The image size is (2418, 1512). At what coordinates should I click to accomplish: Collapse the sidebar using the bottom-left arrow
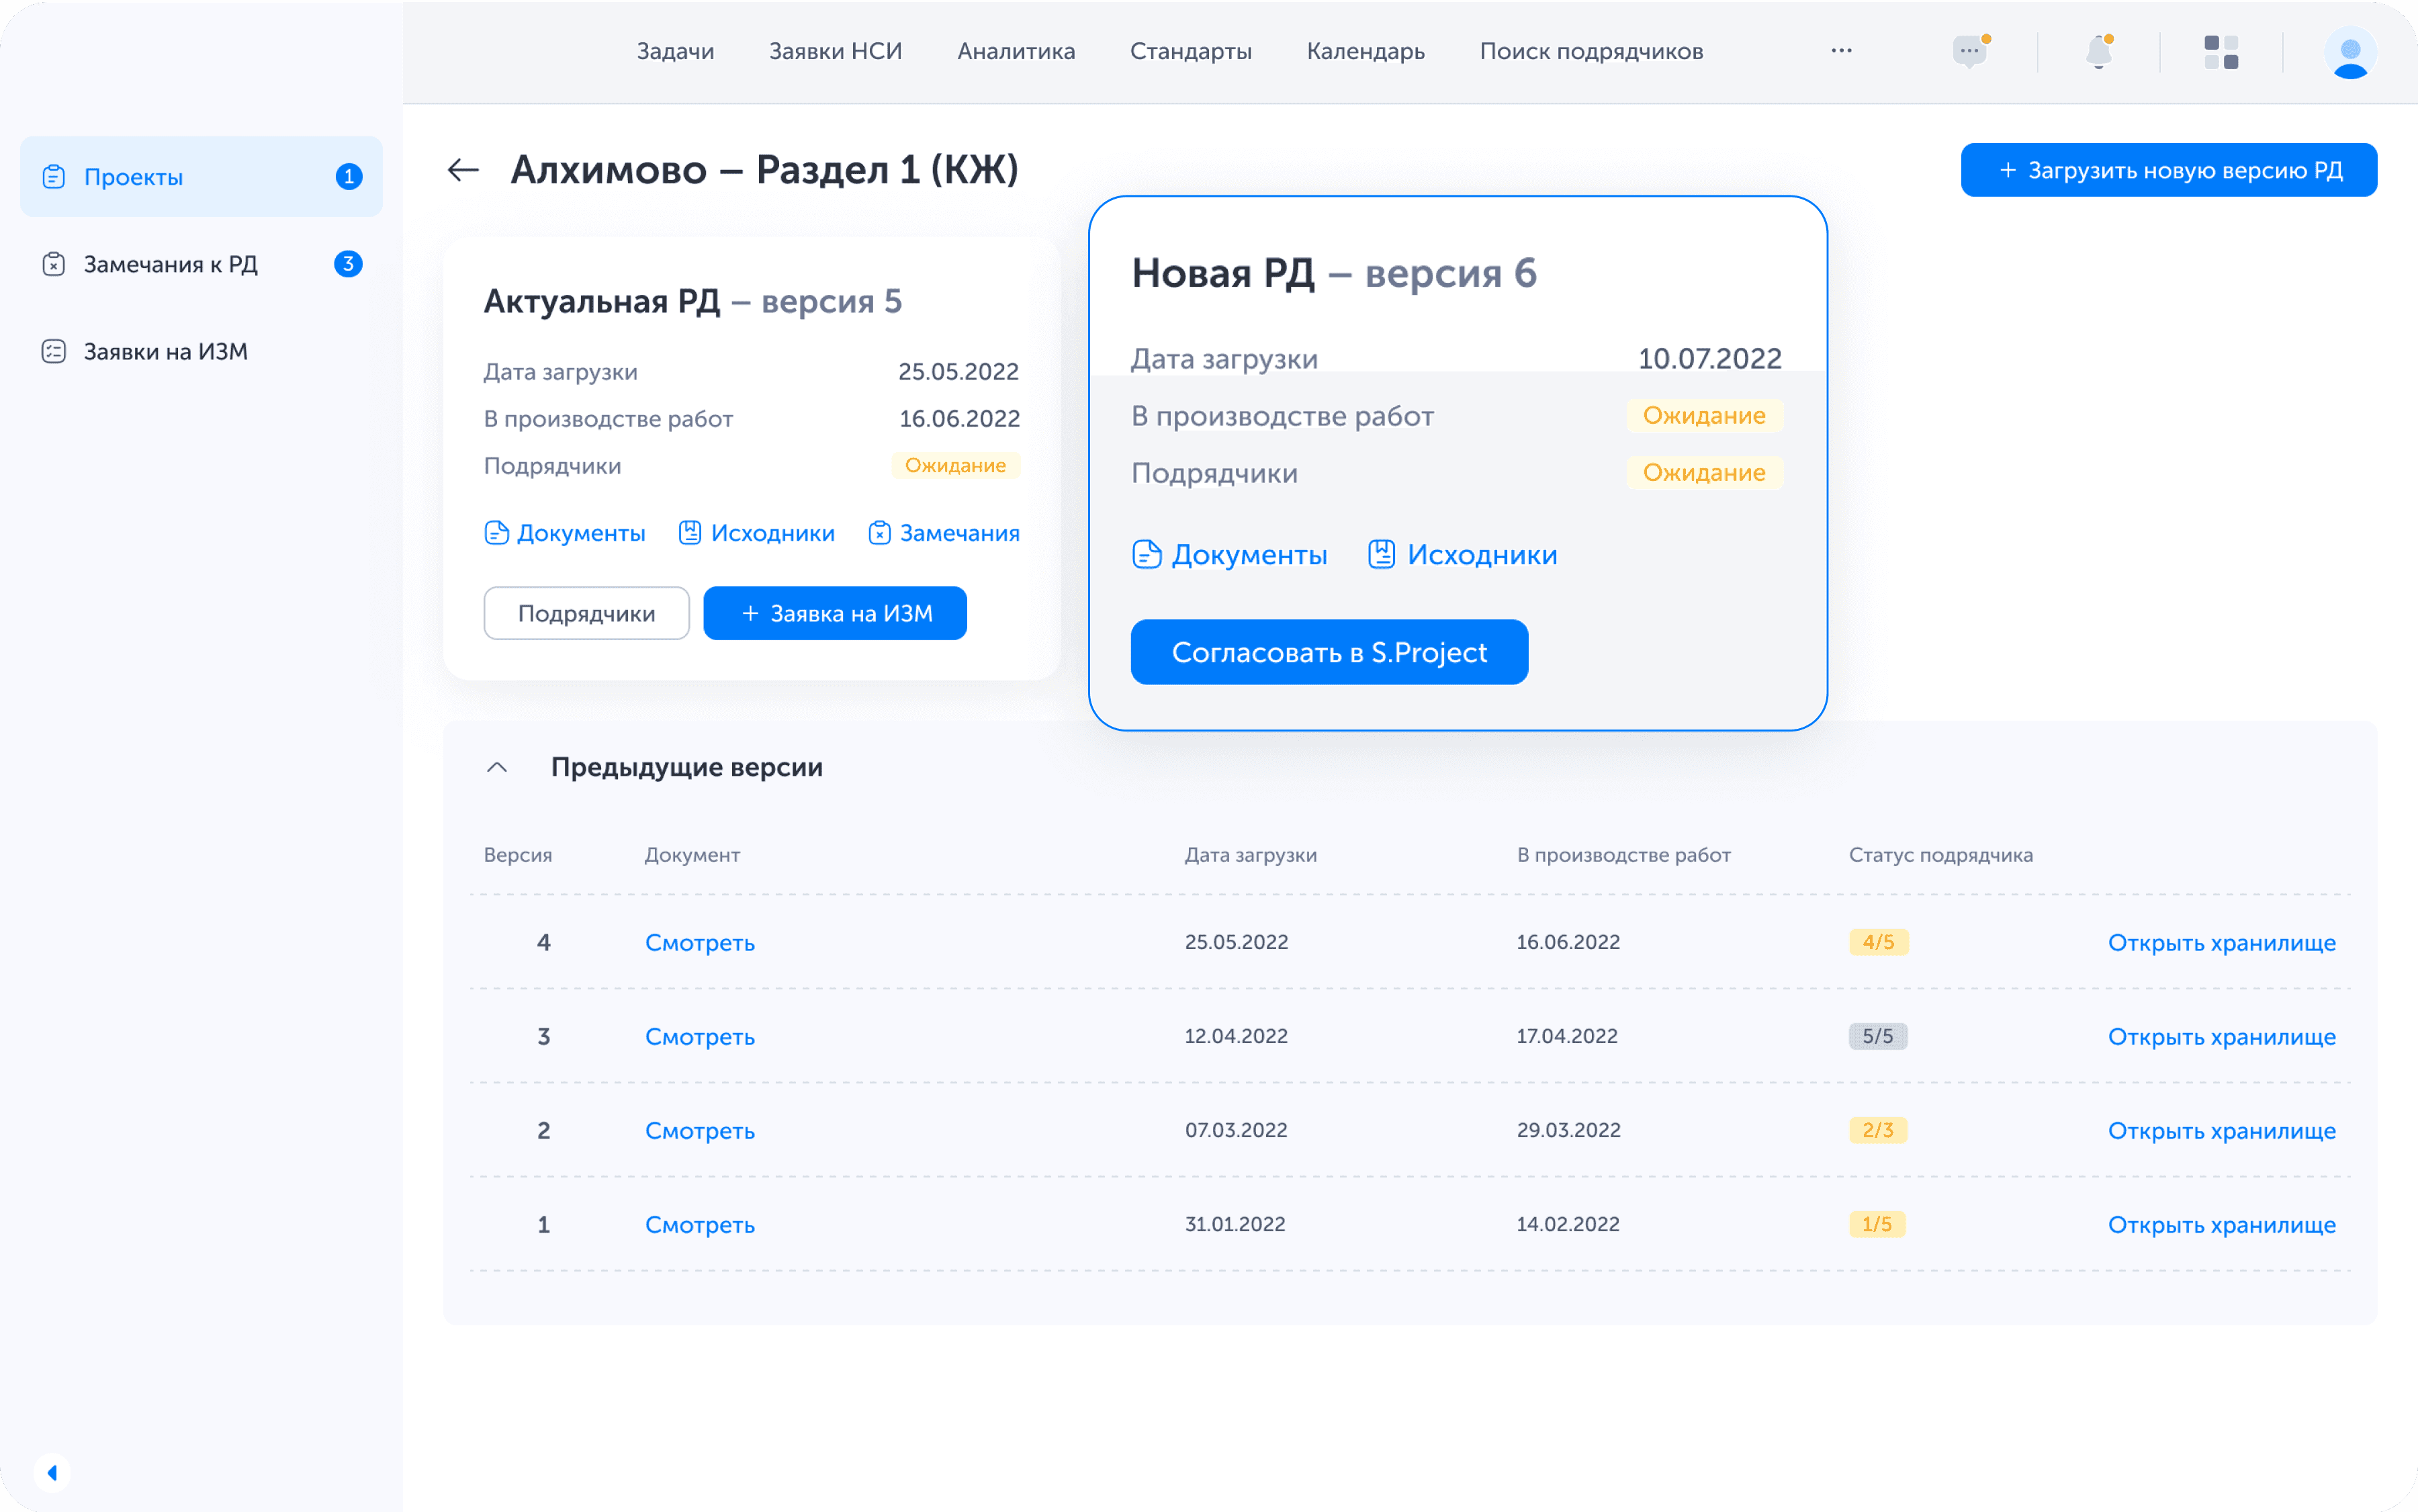[52, 1472]
